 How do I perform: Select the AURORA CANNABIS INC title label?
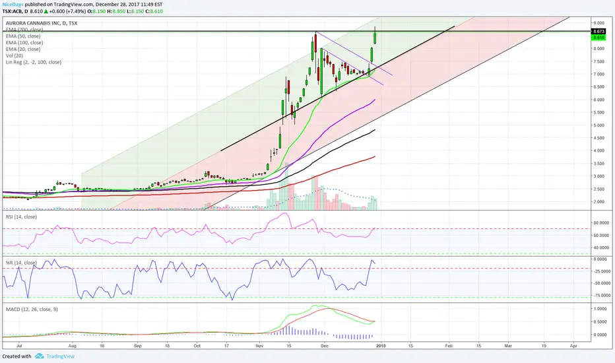point(42,23)
